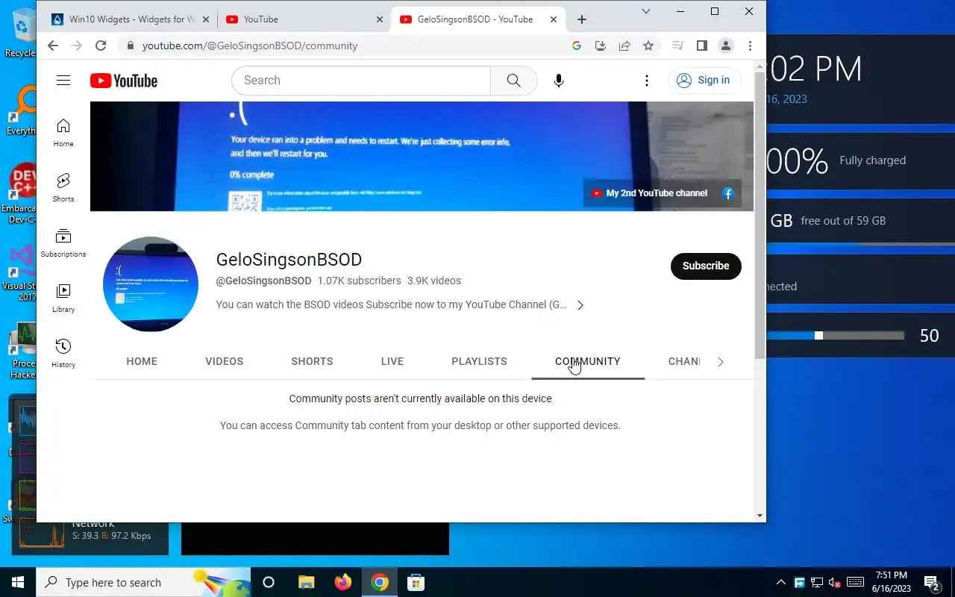955x597 pixels.
Task: Show hidden system tray icons
Action: (780, 582)
